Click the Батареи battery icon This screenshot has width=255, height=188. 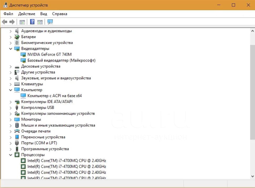(17, 37)
